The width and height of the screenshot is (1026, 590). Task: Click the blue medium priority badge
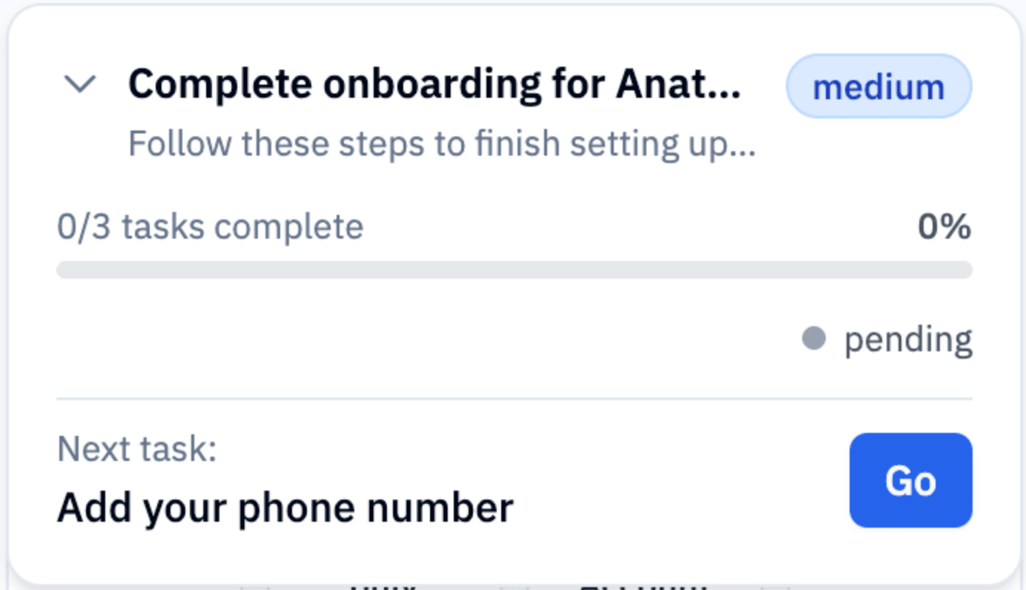pyautogui.click(x=878, y=87)
